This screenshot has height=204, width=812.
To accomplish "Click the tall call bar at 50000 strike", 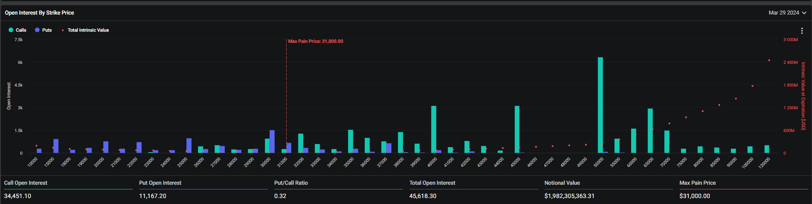I will point(600,105).
